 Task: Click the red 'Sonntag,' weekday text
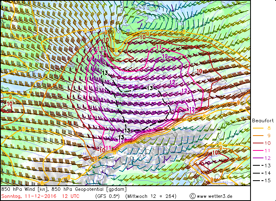pyautogui.click(x=12, y=196)
